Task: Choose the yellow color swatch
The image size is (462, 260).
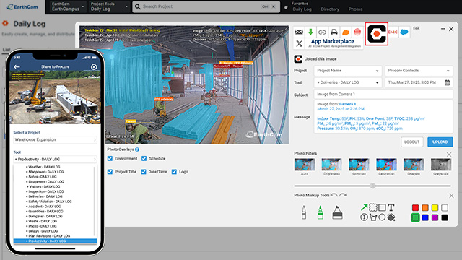Action: (x=435, y=208)
